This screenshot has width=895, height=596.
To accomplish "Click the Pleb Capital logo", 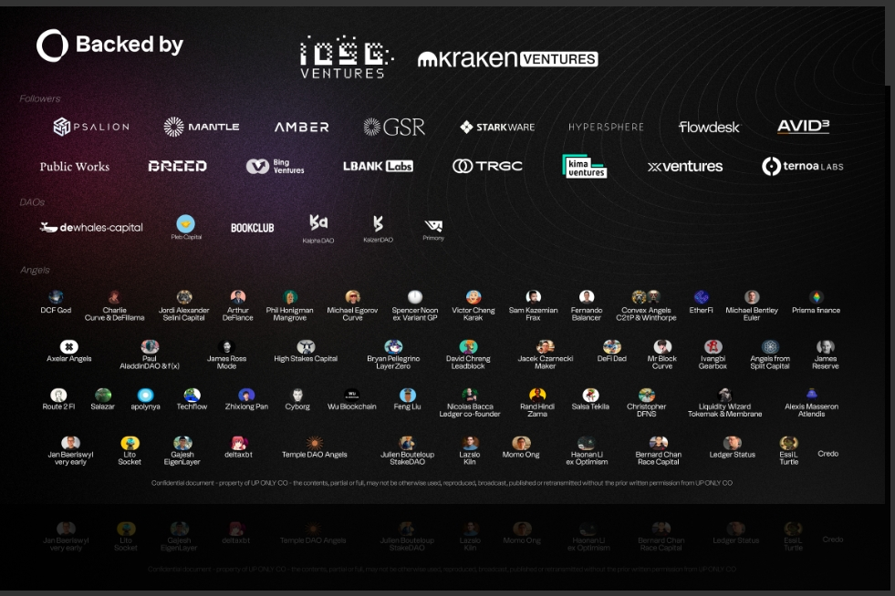I will (x=186, y=227).
